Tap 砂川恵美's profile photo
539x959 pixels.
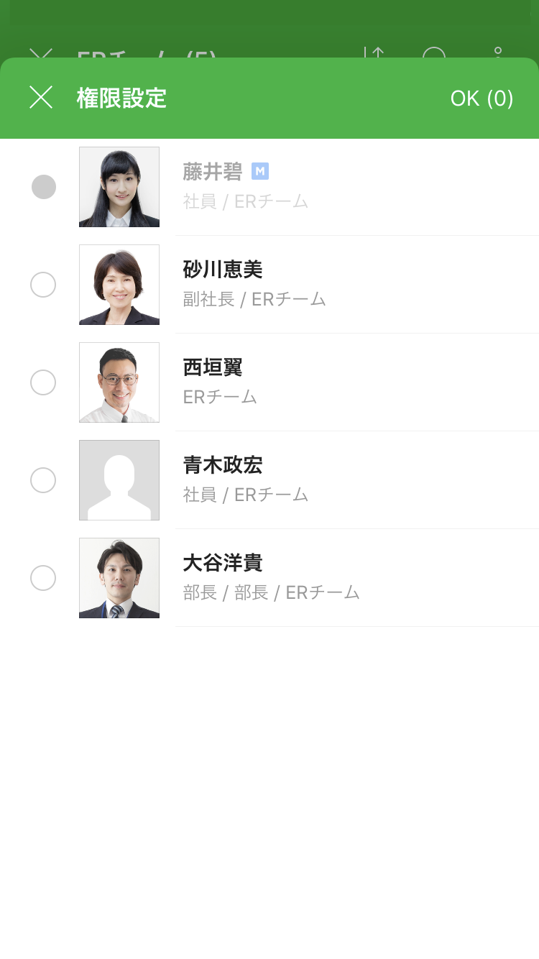[x=119, y=285]
